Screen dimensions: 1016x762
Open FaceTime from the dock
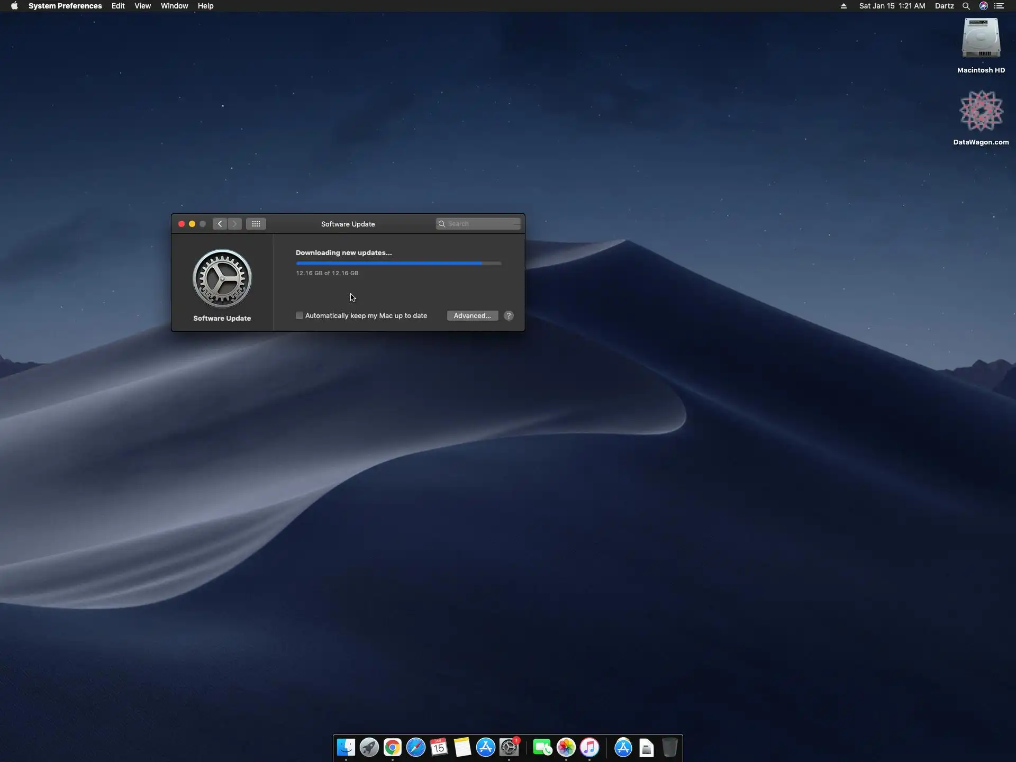point(542,747)
